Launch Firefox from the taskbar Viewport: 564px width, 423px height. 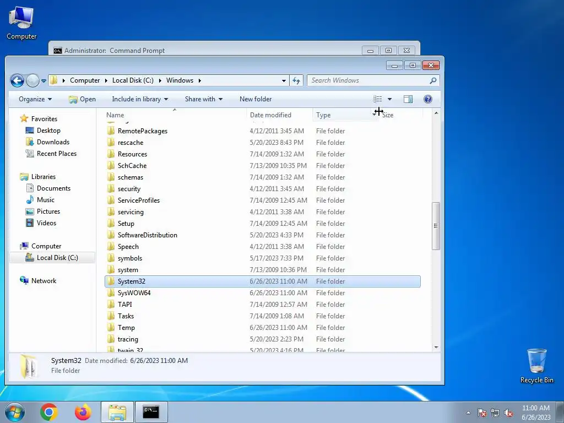(83, 412)
